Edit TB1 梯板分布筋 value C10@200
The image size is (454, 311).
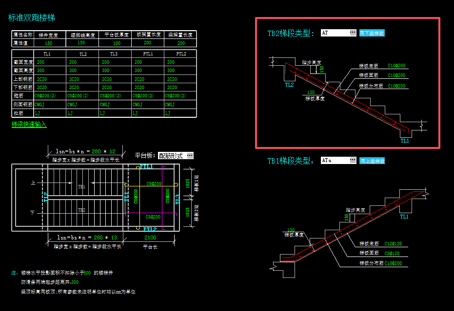[x=393, y=263]
